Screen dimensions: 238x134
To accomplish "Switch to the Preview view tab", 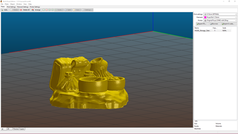I will click(16, 129).
